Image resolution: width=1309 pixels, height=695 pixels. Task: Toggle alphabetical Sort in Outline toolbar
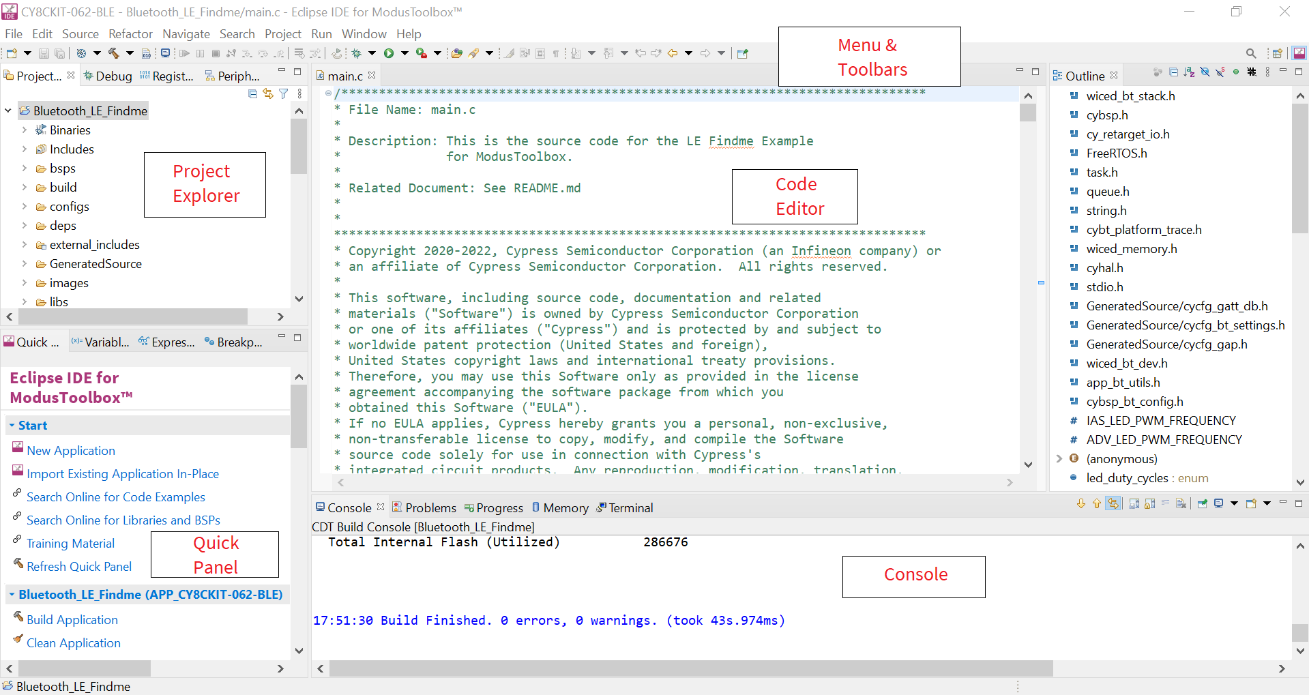pyautogui.click(x=1189, y=72)
